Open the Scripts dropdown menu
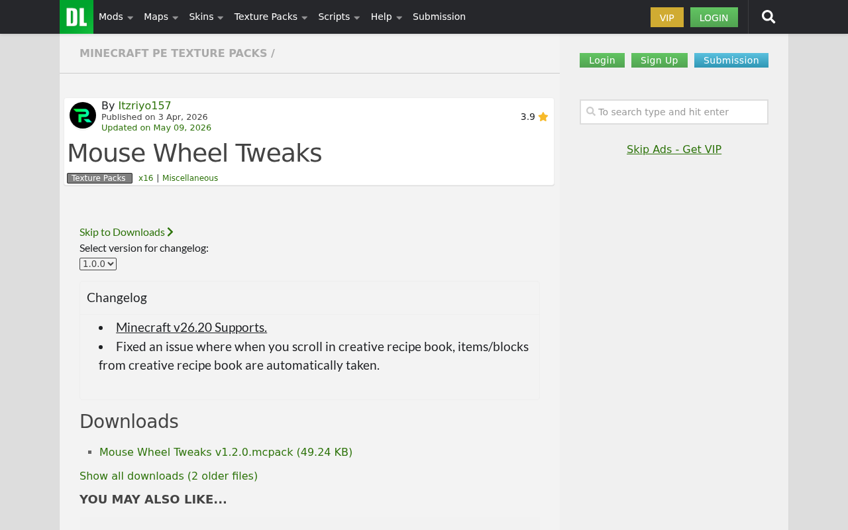Screen dimensions: 848x530 pos(339,17)
